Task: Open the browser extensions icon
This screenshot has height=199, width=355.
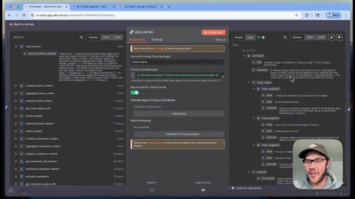Action: coord(307,15)
